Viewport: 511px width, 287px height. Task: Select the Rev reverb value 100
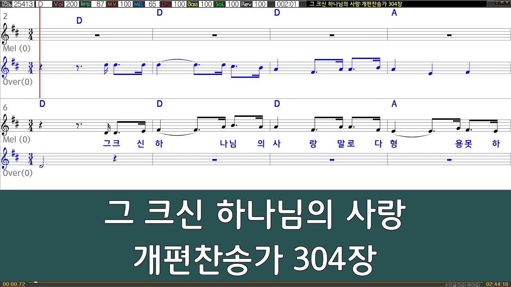260,4
